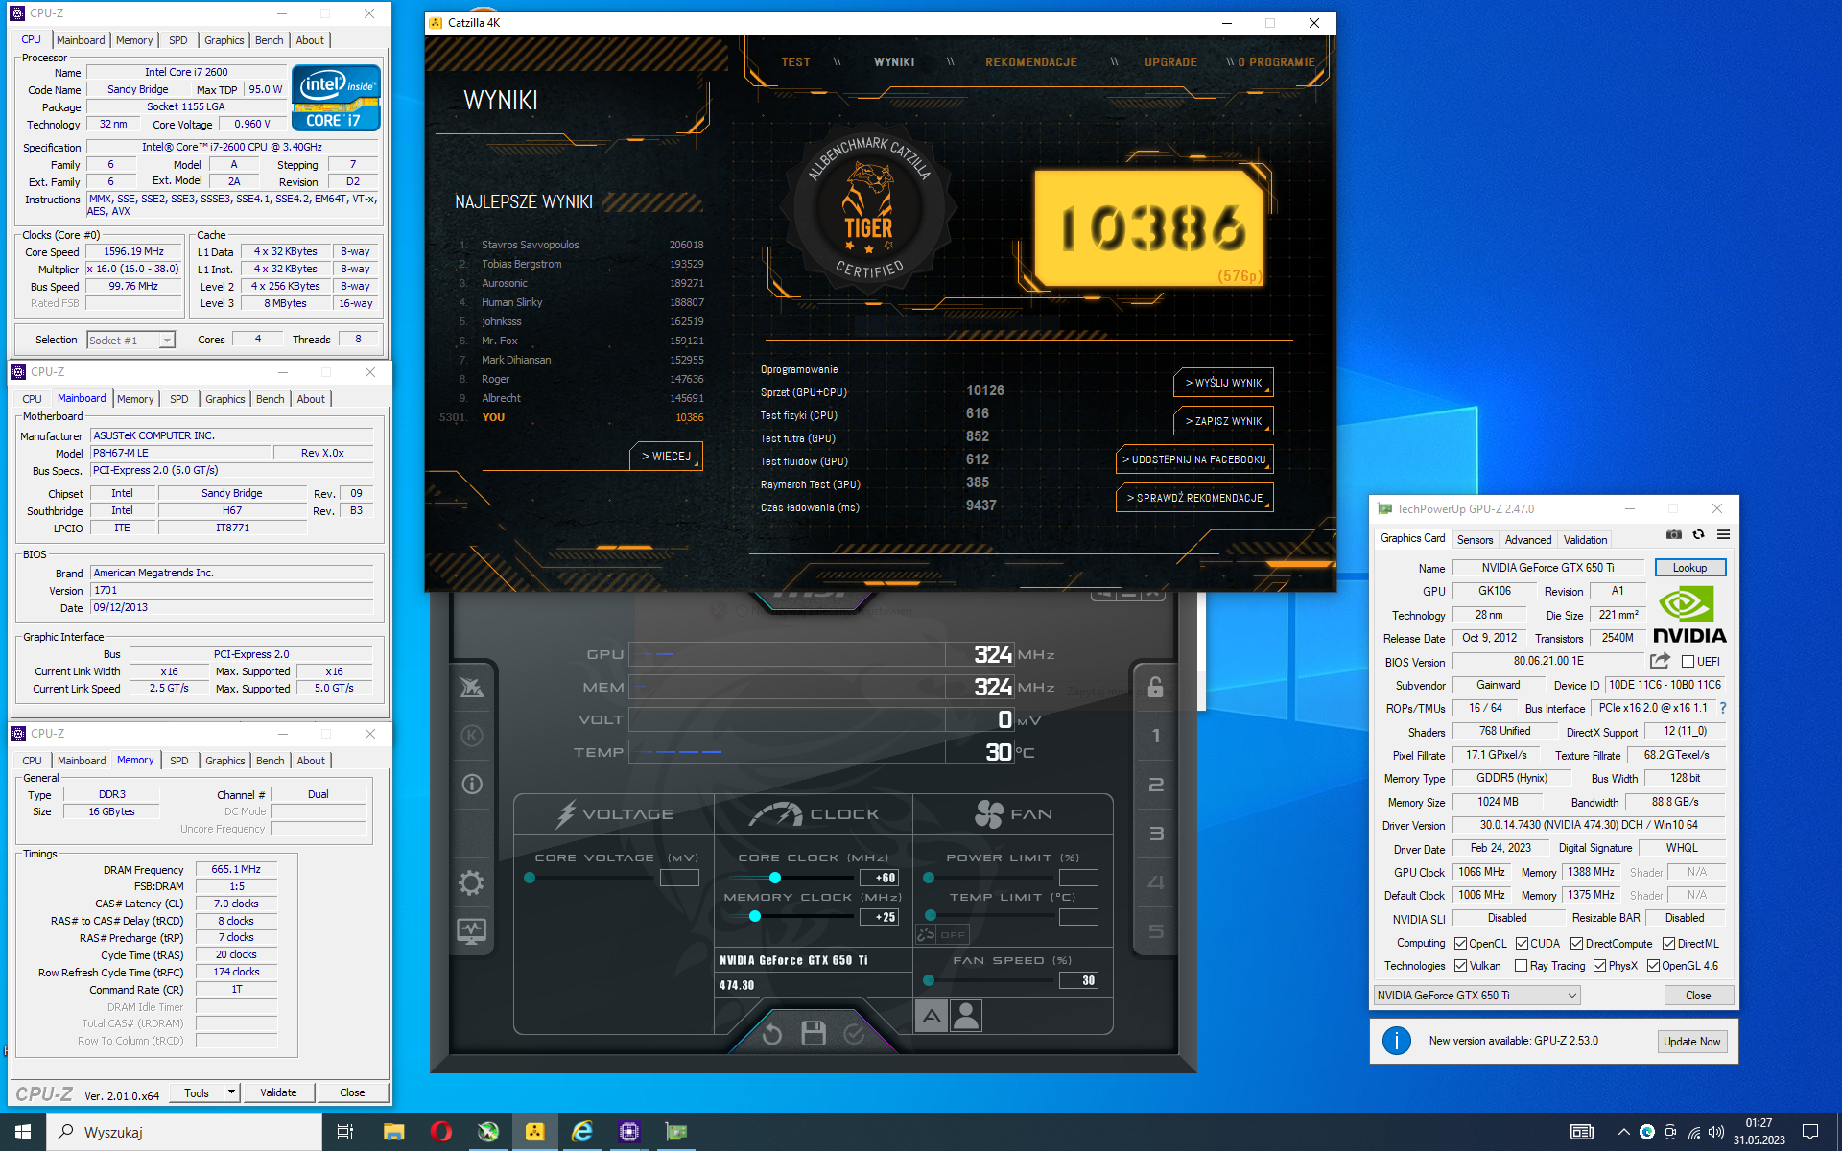Reset Afterburner settings to default
Screen dimensions: 1842x1151
pos(772,1033)
